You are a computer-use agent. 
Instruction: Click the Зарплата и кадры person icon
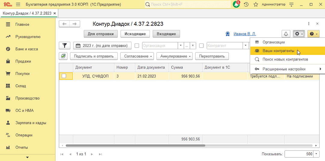8,123
